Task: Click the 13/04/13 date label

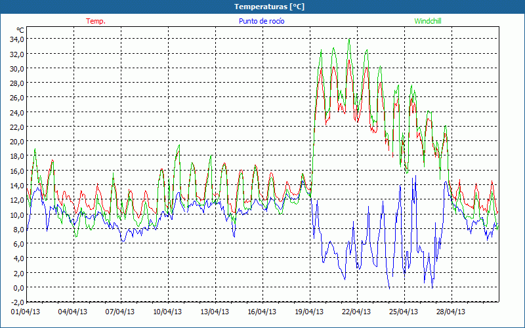Action: coord(215,312)
